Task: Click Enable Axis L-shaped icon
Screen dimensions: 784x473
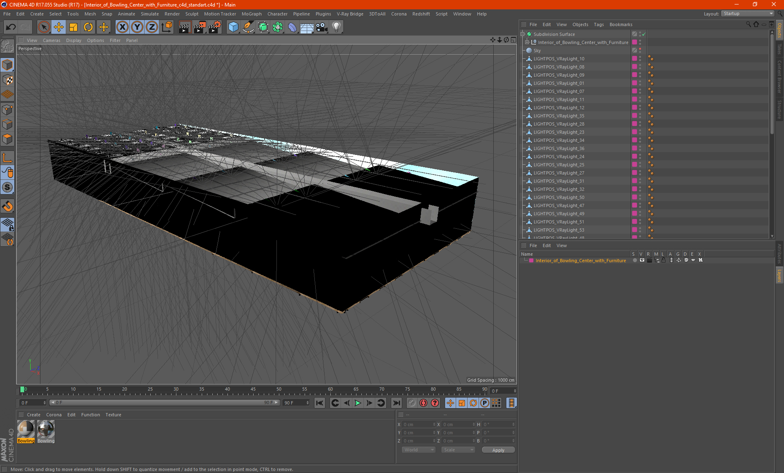Action: [7, 158]
